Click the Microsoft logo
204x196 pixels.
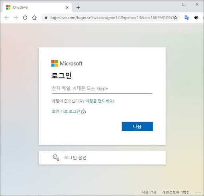click(x=67, y=63)
